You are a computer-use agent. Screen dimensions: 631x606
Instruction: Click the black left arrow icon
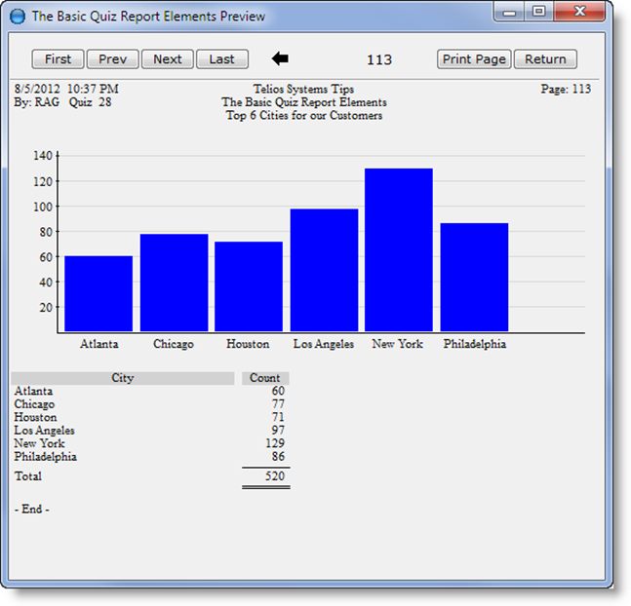click(x=280, y=59)
